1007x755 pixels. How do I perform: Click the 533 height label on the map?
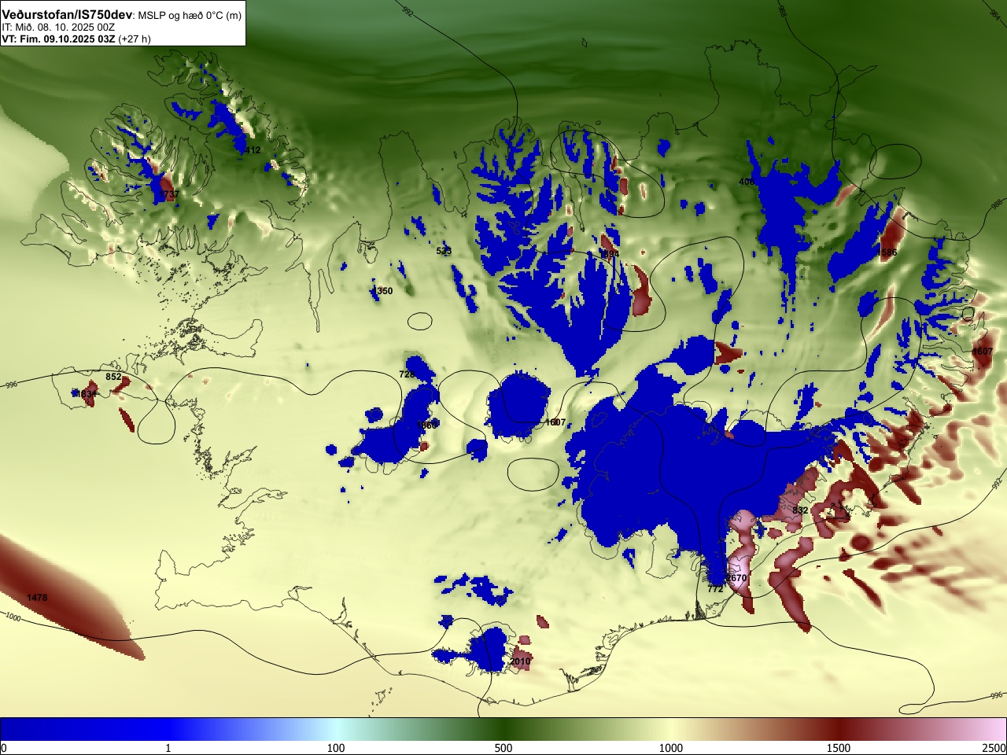pos(444,251)
